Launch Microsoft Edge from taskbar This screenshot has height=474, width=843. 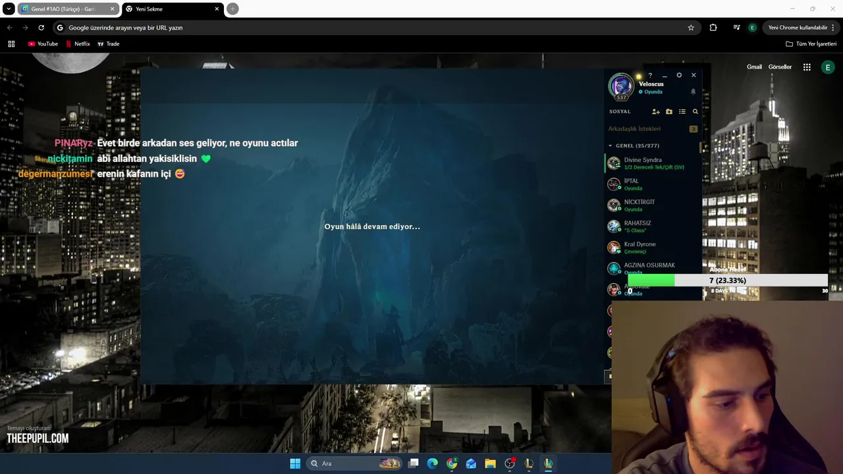433,463
